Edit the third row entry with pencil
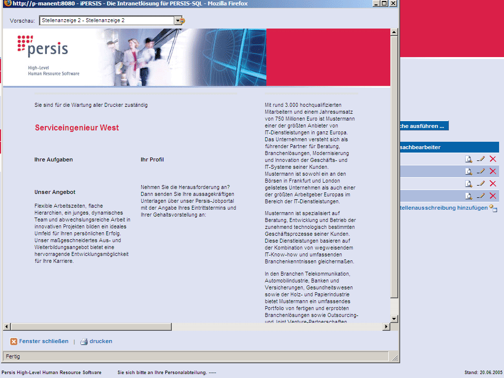This screenshot has height=378, width=504. pyautogui.click(x=481, y=184)
